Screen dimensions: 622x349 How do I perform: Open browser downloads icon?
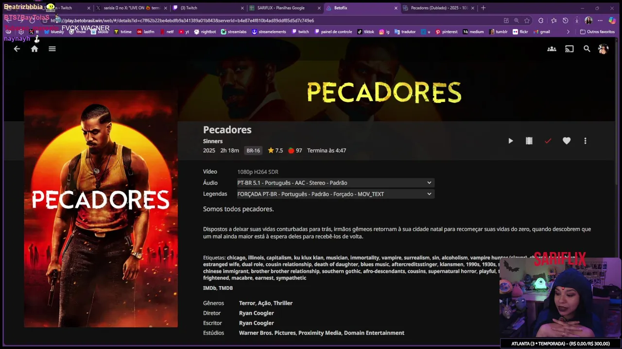[577, 20]
